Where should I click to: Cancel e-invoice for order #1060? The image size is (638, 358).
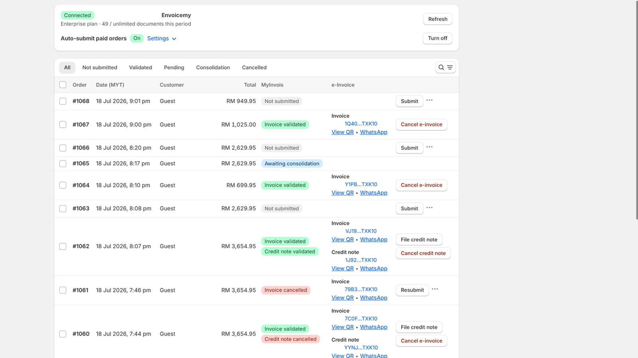[421, 340]
